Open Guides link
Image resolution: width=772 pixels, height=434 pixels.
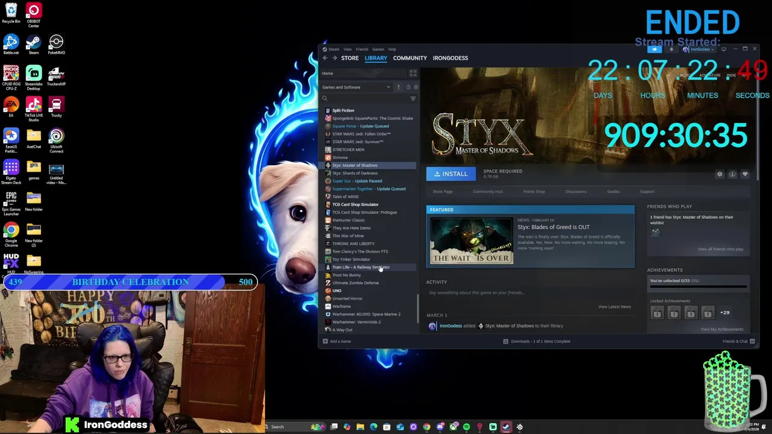(613, 192)
